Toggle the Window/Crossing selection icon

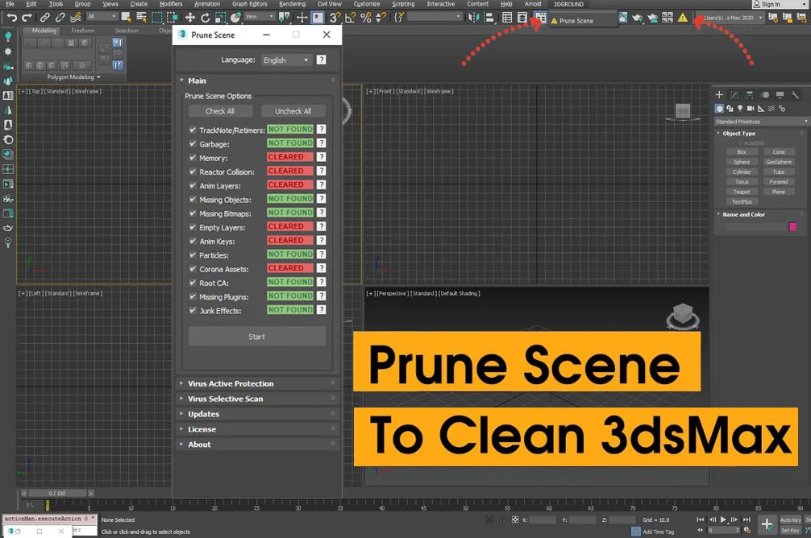point(172,18)
